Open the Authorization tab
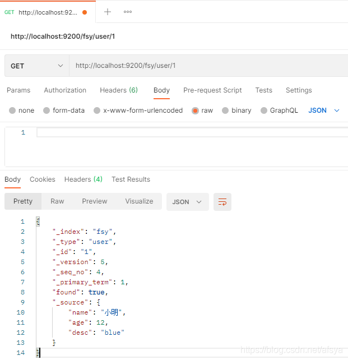348x360 pixels. pos(65,90)
